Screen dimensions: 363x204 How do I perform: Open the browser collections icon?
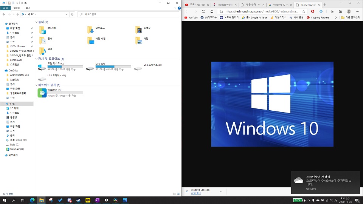(340, 11)
